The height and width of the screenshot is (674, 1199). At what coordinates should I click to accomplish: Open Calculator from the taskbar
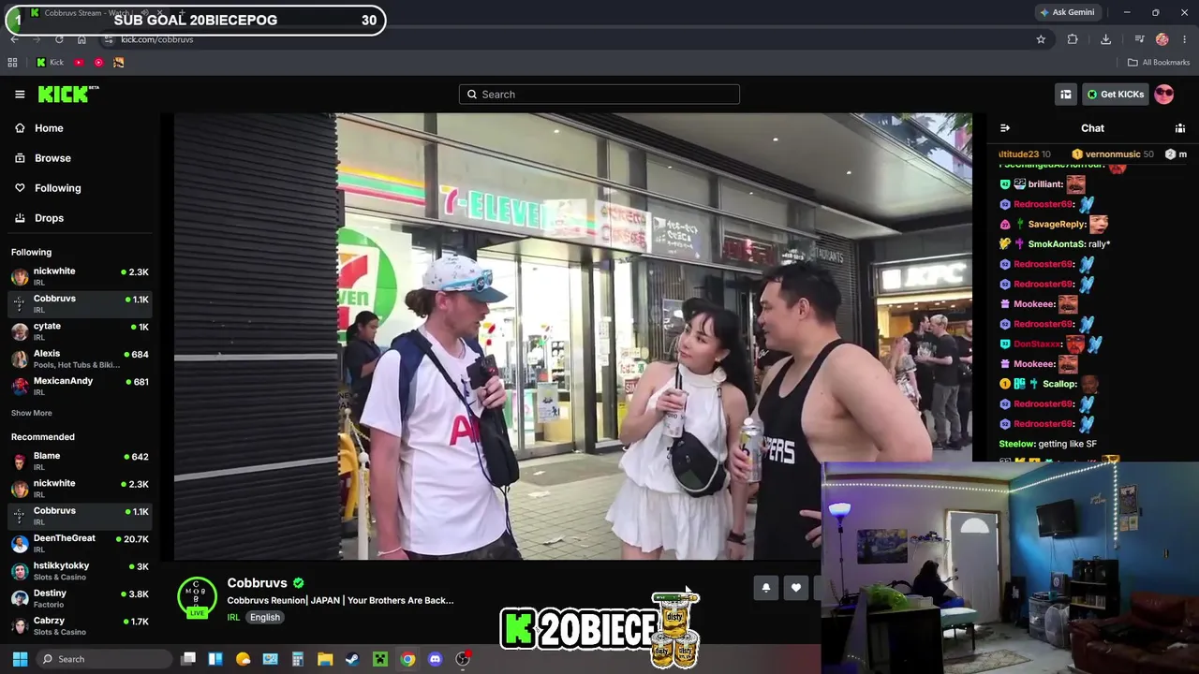(x=298, y=659)
